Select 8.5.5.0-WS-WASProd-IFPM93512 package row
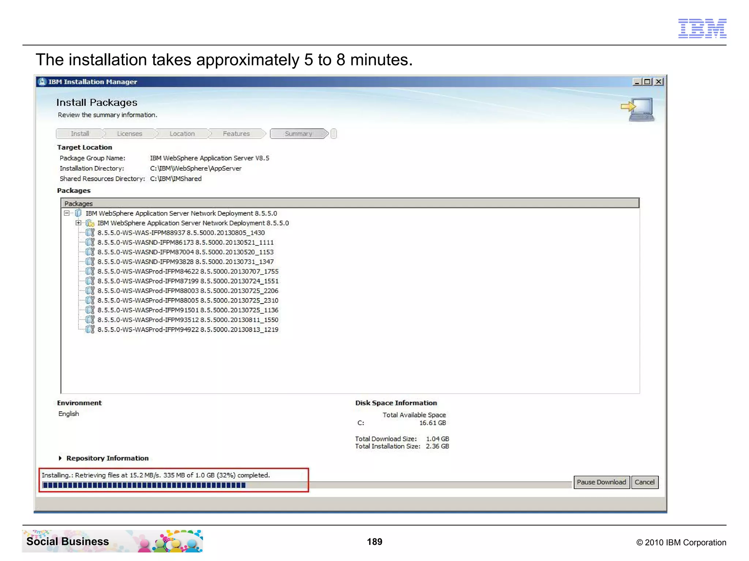Screen dimensions: 749x561 pos(188,320)
